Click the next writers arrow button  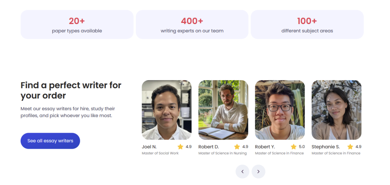(258, 172)
